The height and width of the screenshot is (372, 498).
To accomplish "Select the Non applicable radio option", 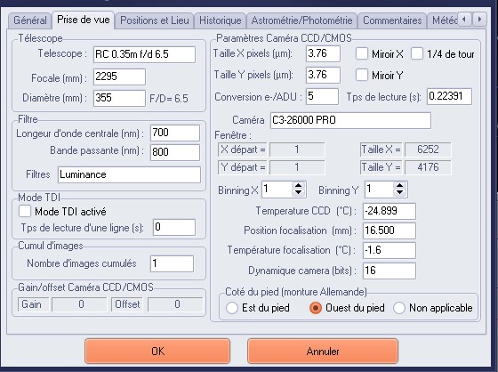I will pos(399,308).
